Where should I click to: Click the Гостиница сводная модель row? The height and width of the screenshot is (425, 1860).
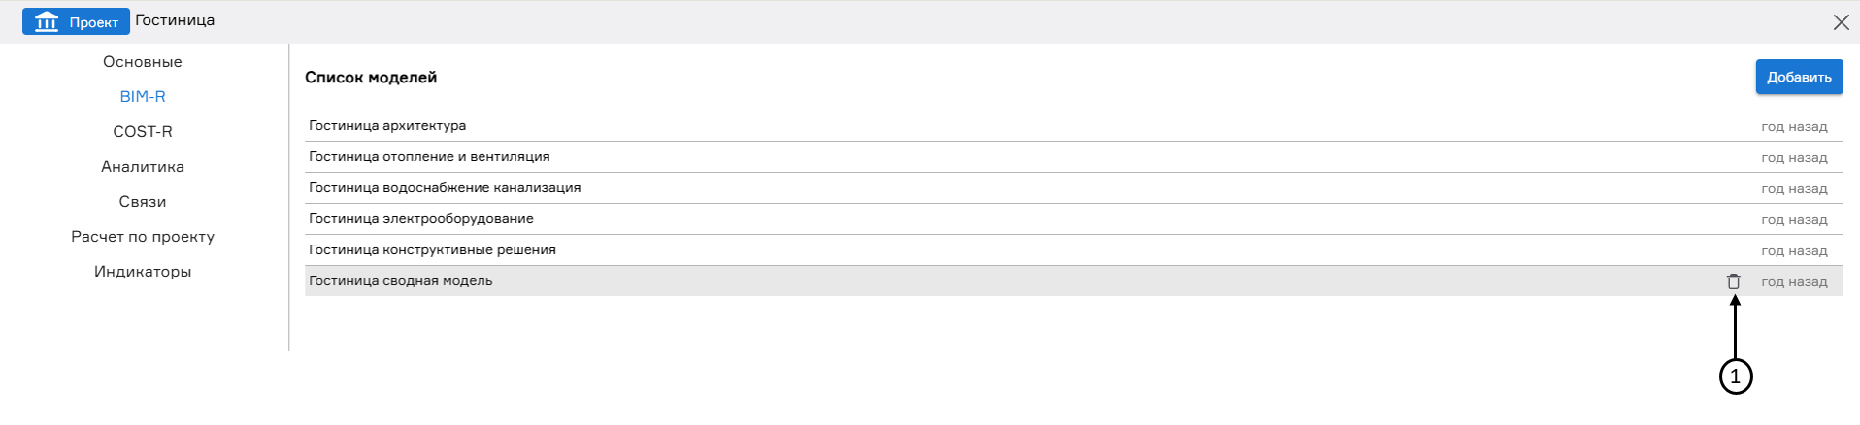(x=401, y=281)
